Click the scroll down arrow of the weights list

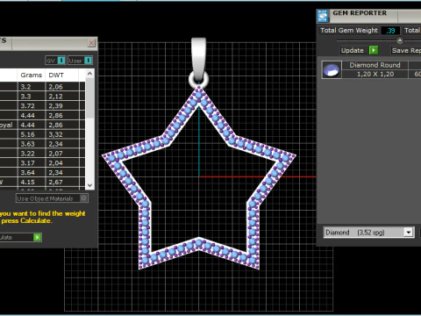[89, 185]
